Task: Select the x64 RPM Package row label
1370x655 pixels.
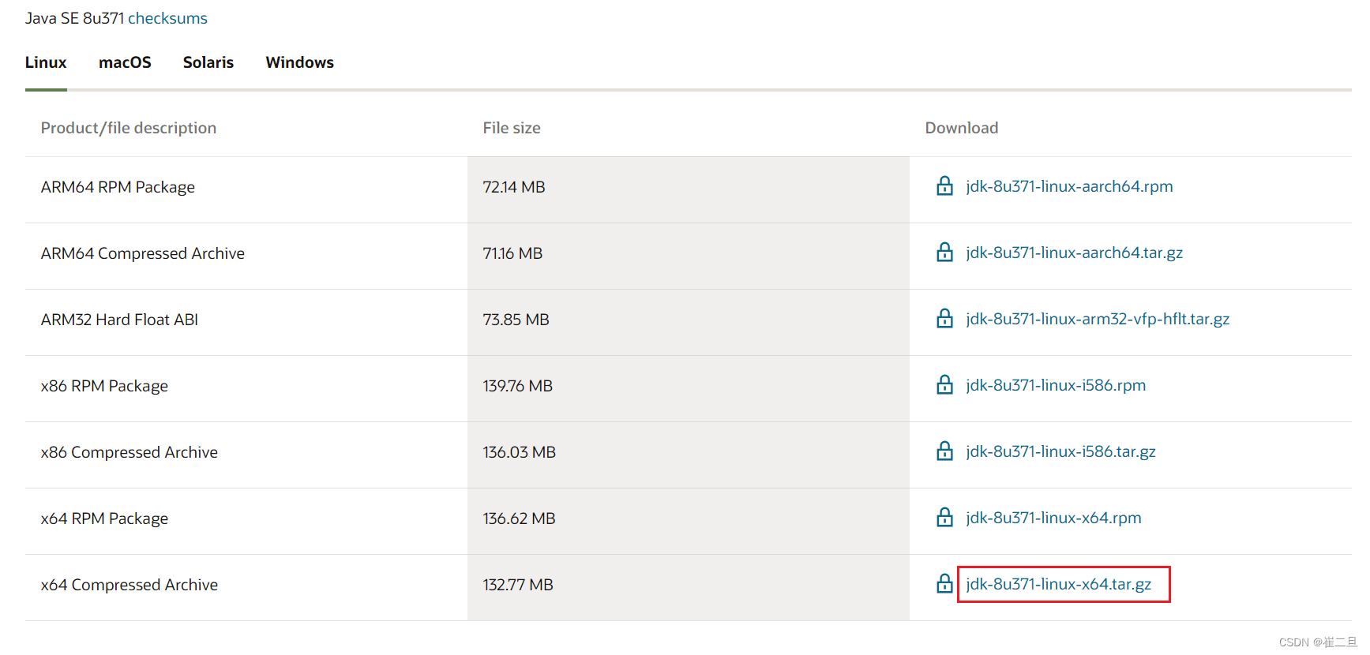Action: [x=104, y=518]
